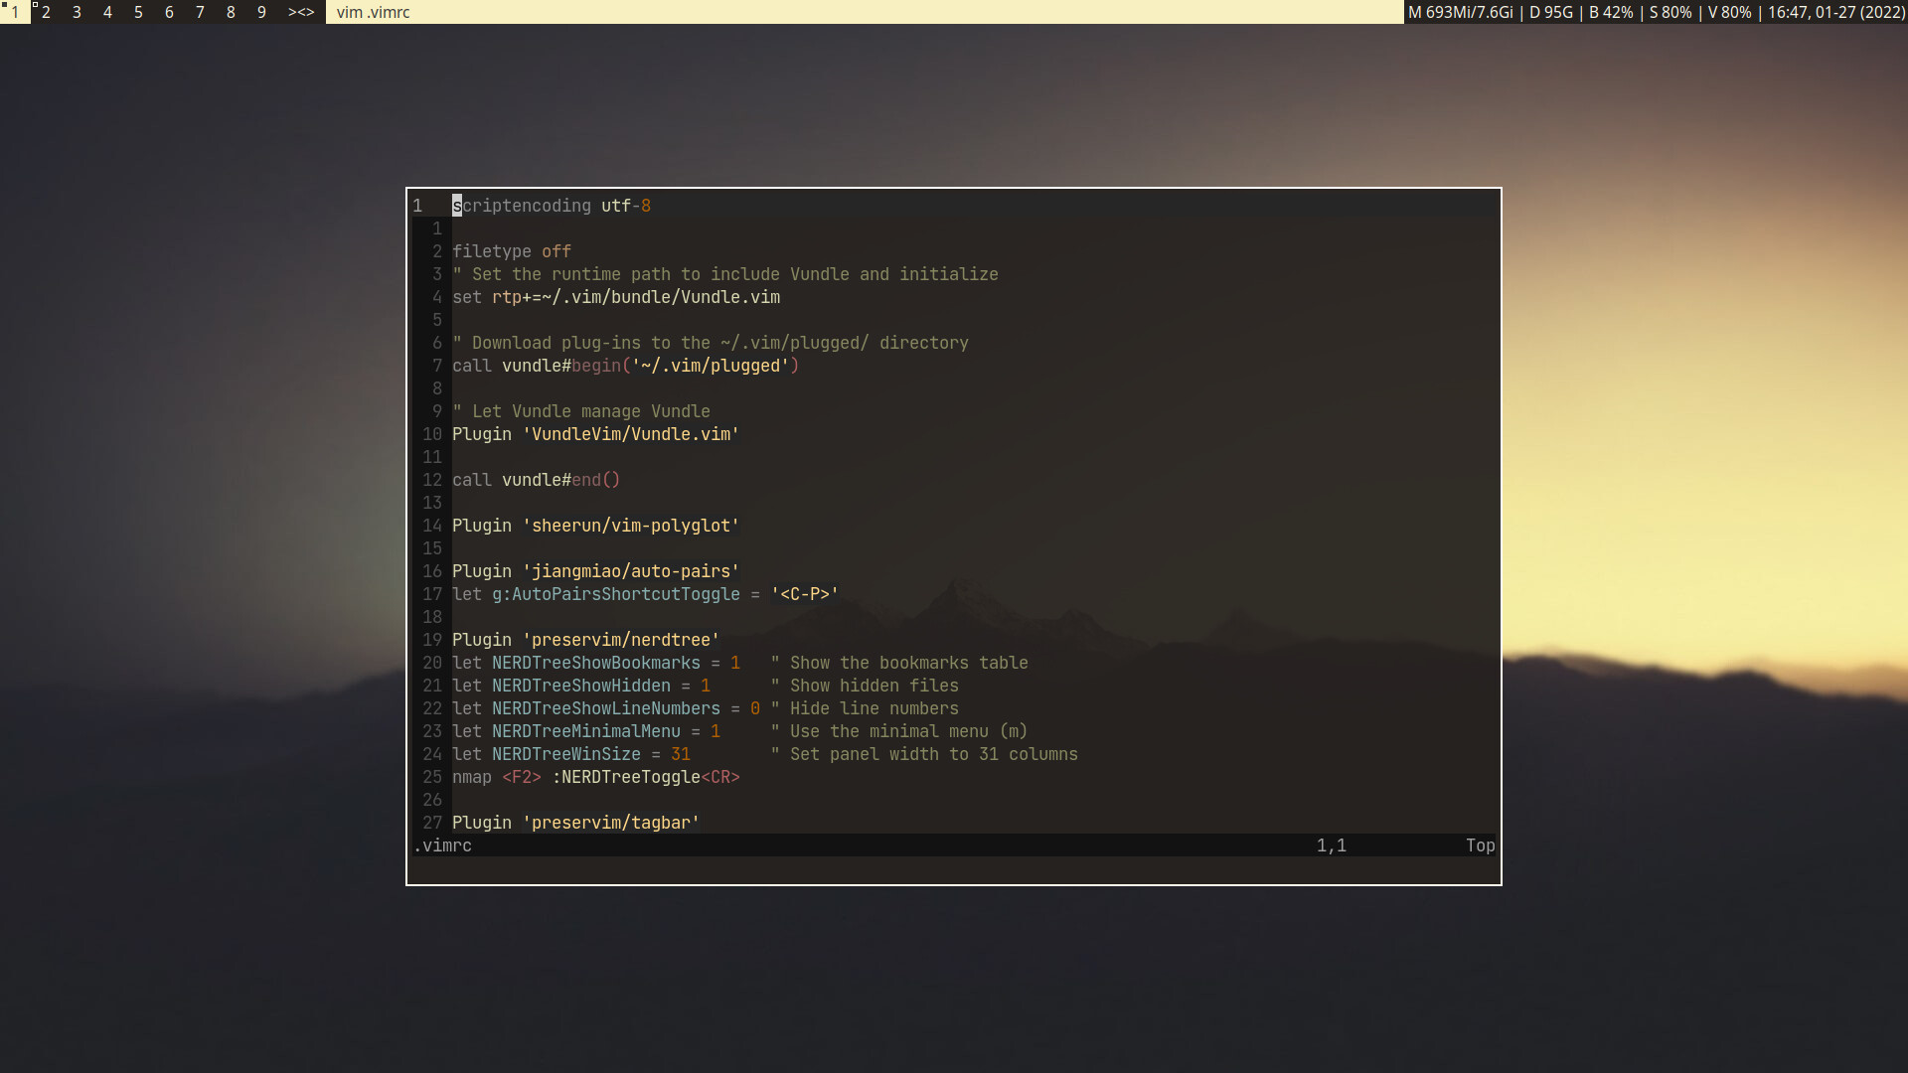Click comment 'Show hidden files'
The height and width of the screenshot is (1073, 1908).
tap(874, 686)
